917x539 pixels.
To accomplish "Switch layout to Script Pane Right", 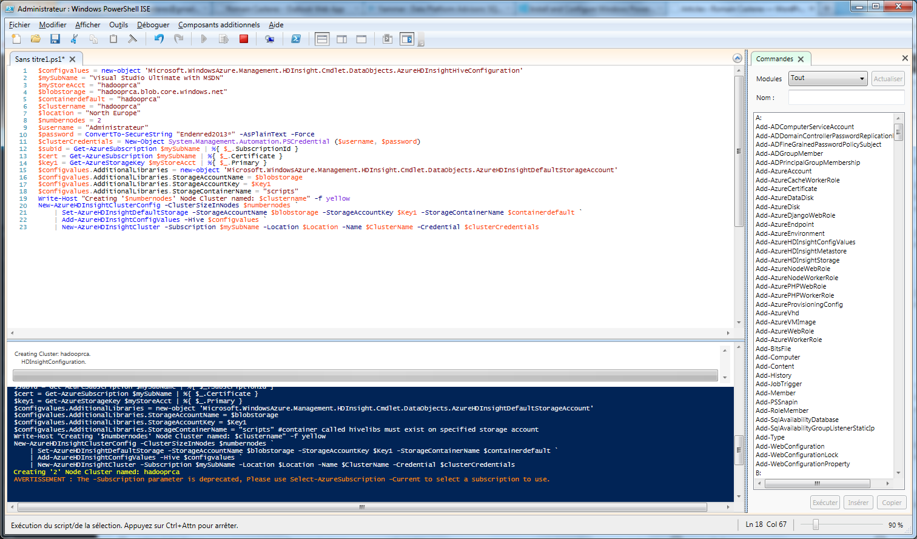I will [342, 38].
